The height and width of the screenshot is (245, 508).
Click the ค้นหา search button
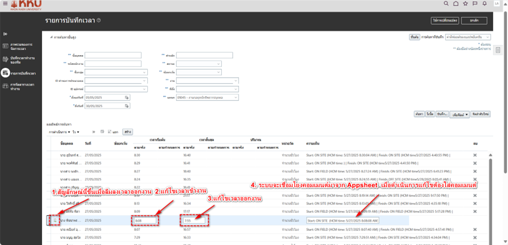click(x=418, y=114)
